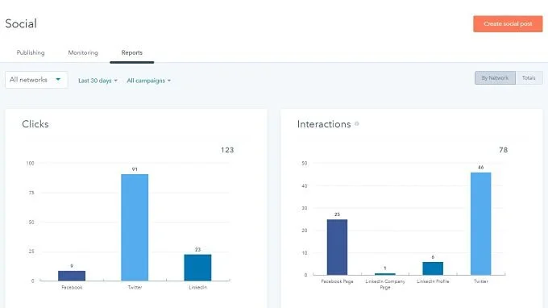Click the LinkedIn bar in Clicks chart
Image resolution: width=548 pixels, height=308 pixels.
197,268
